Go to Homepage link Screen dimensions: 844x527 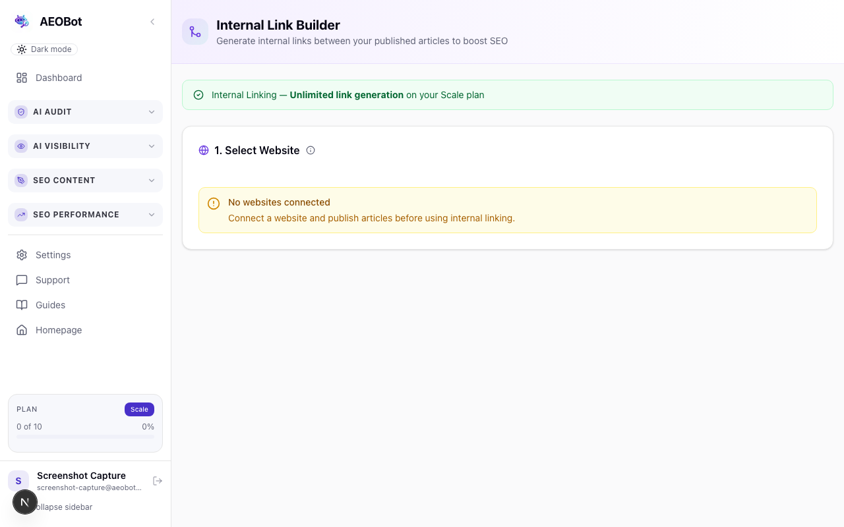[x=85, y=330]
